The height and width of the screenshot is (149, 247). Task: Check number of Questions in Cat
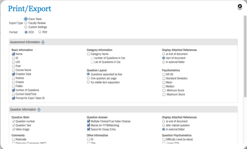pos(92,58)
